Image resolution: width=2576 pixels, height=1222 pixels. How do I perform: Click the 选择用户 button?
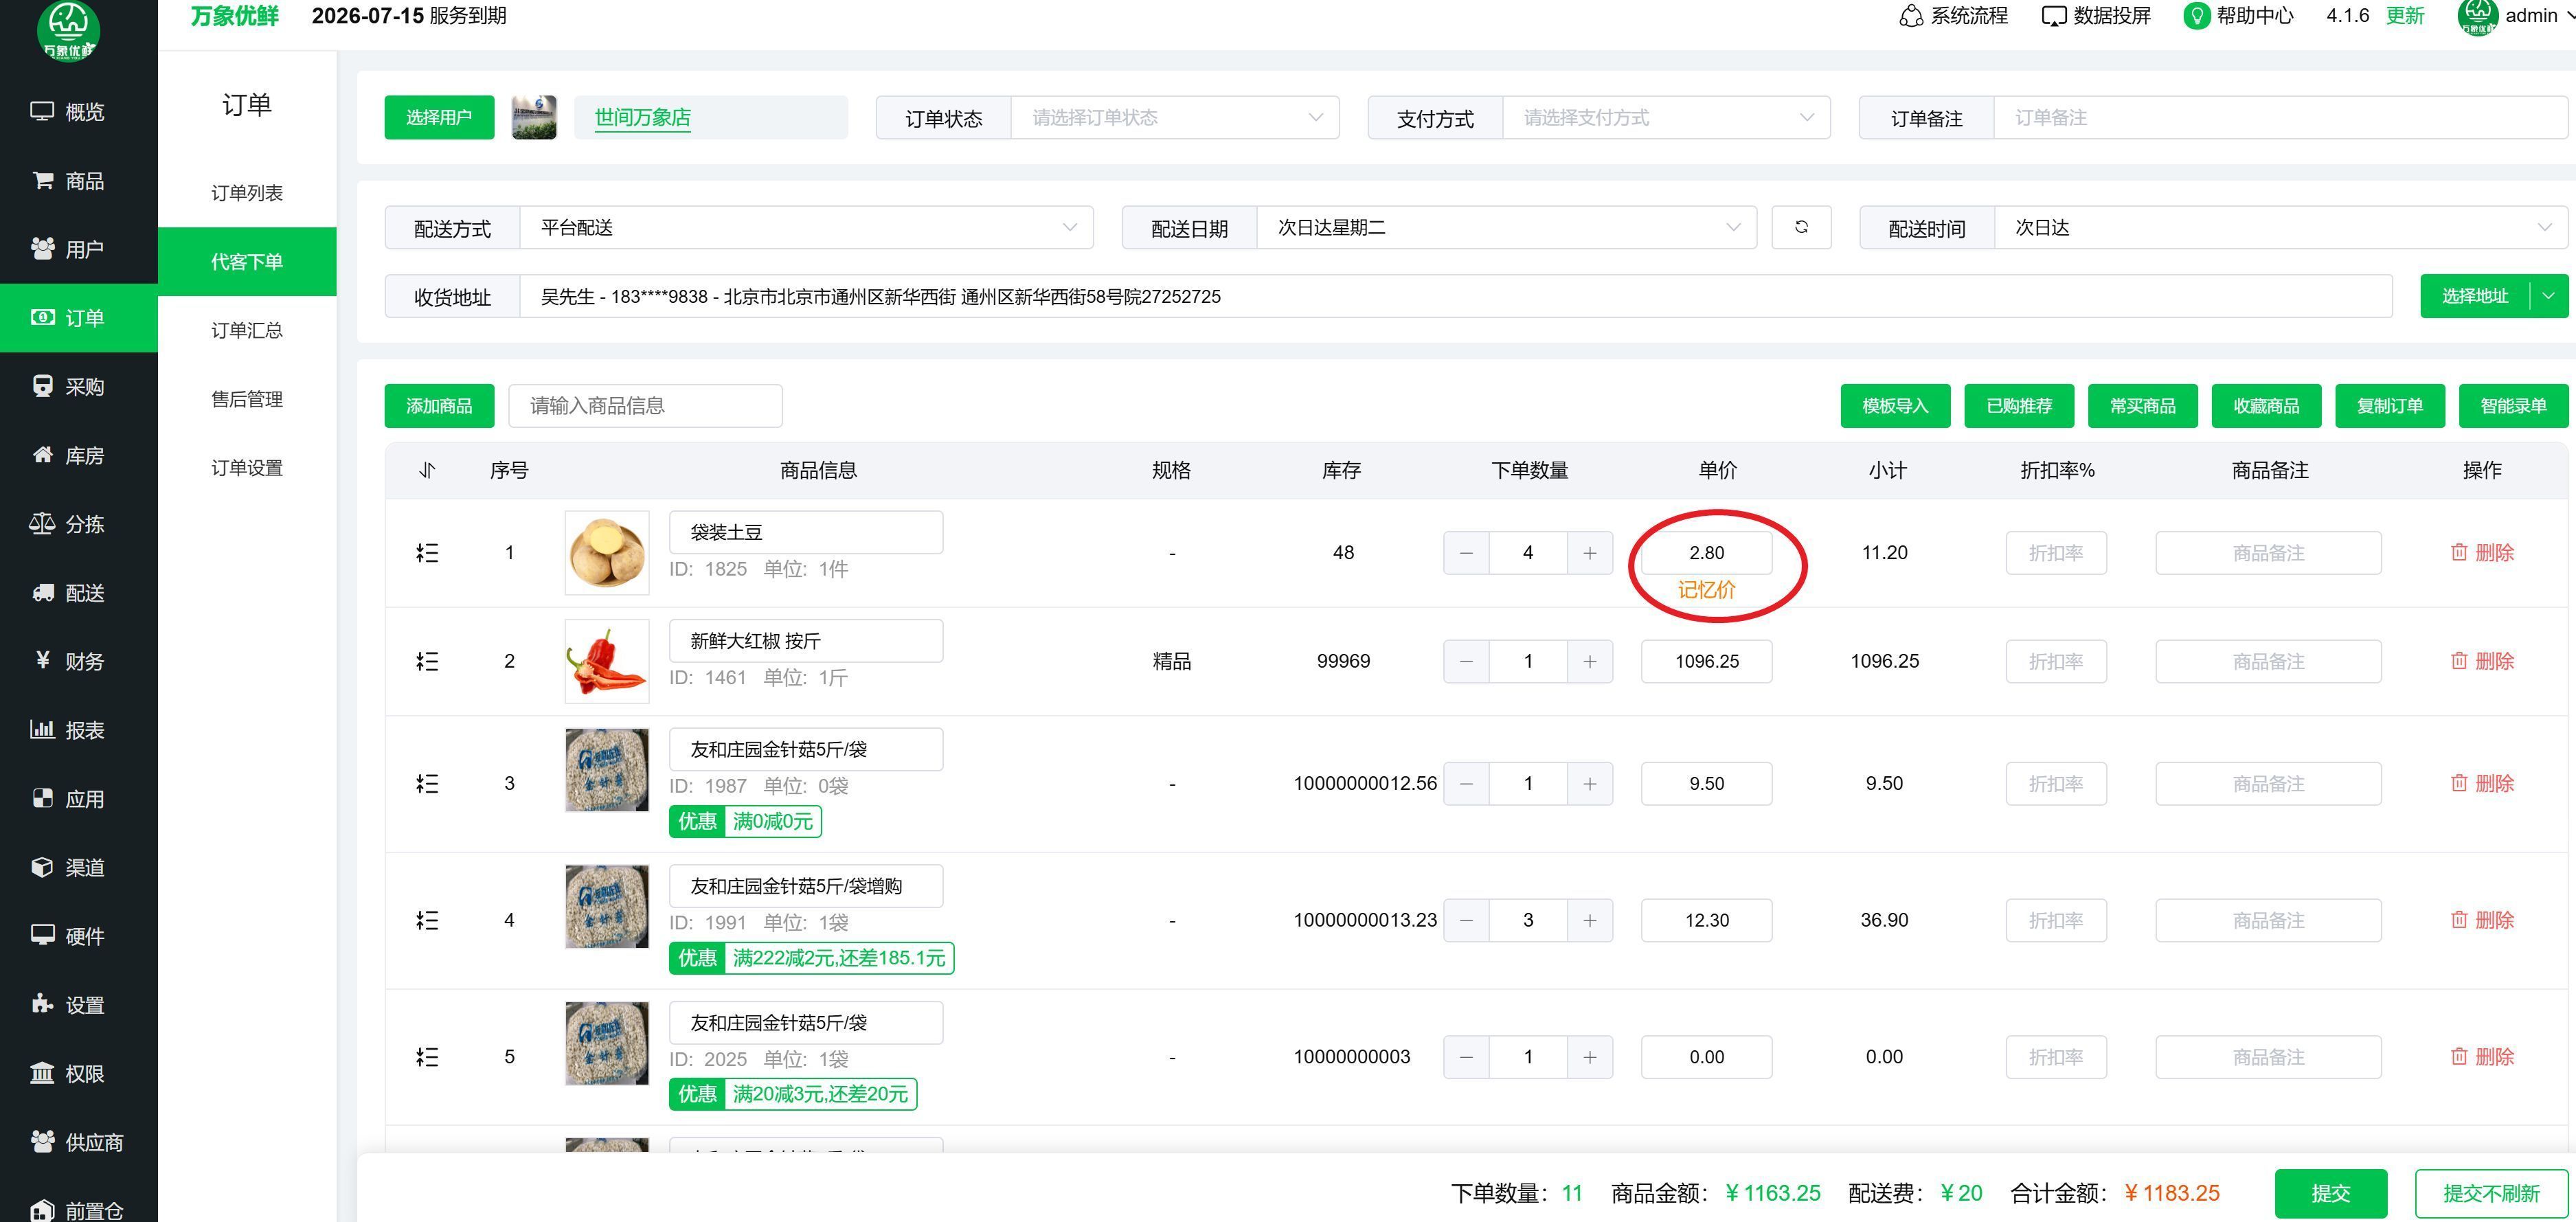(439, 118)
